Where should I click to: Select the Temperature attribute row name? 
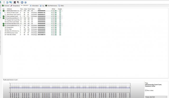tap(10, 27)
